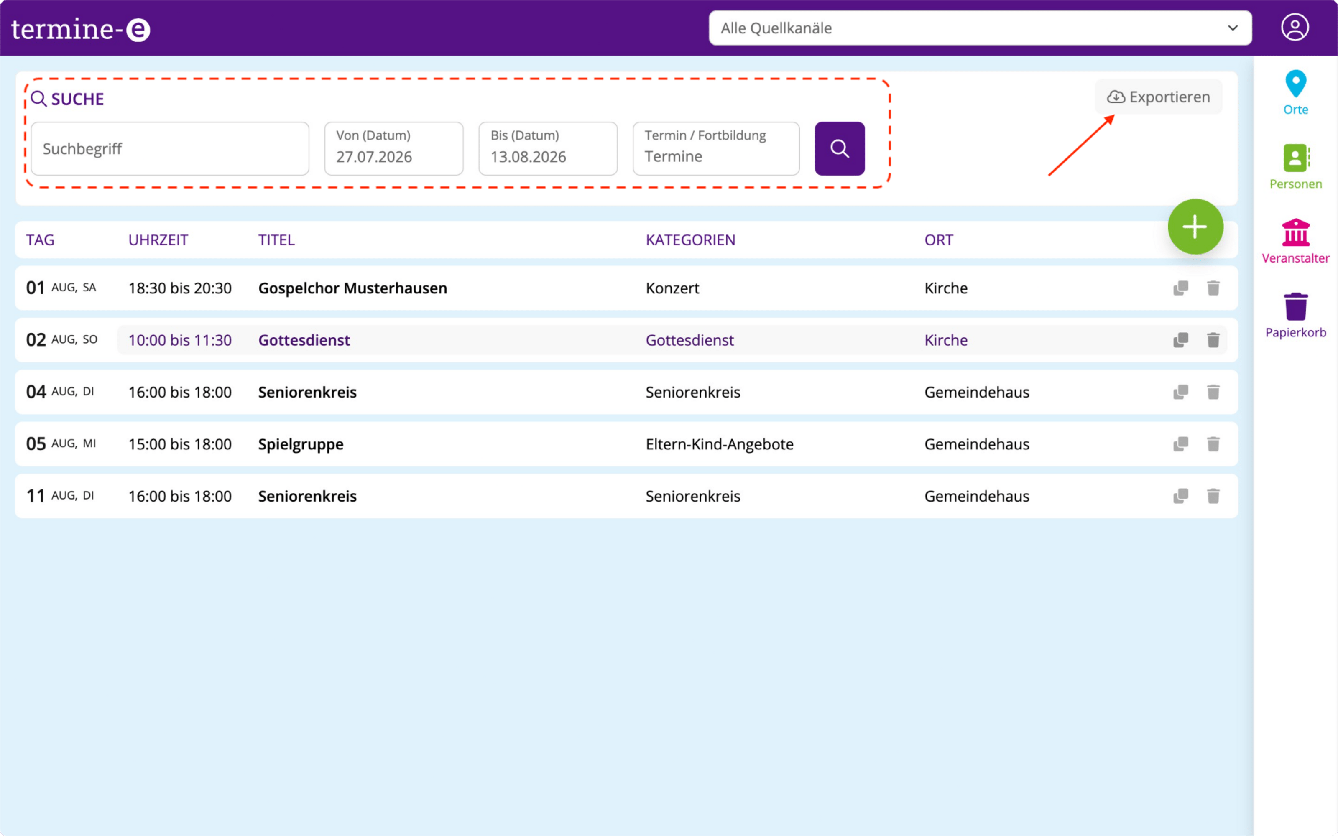1338x836 pixels.
Task: Delete the Gottesdienst event on 02 Aug
Action: (1213, 340)
